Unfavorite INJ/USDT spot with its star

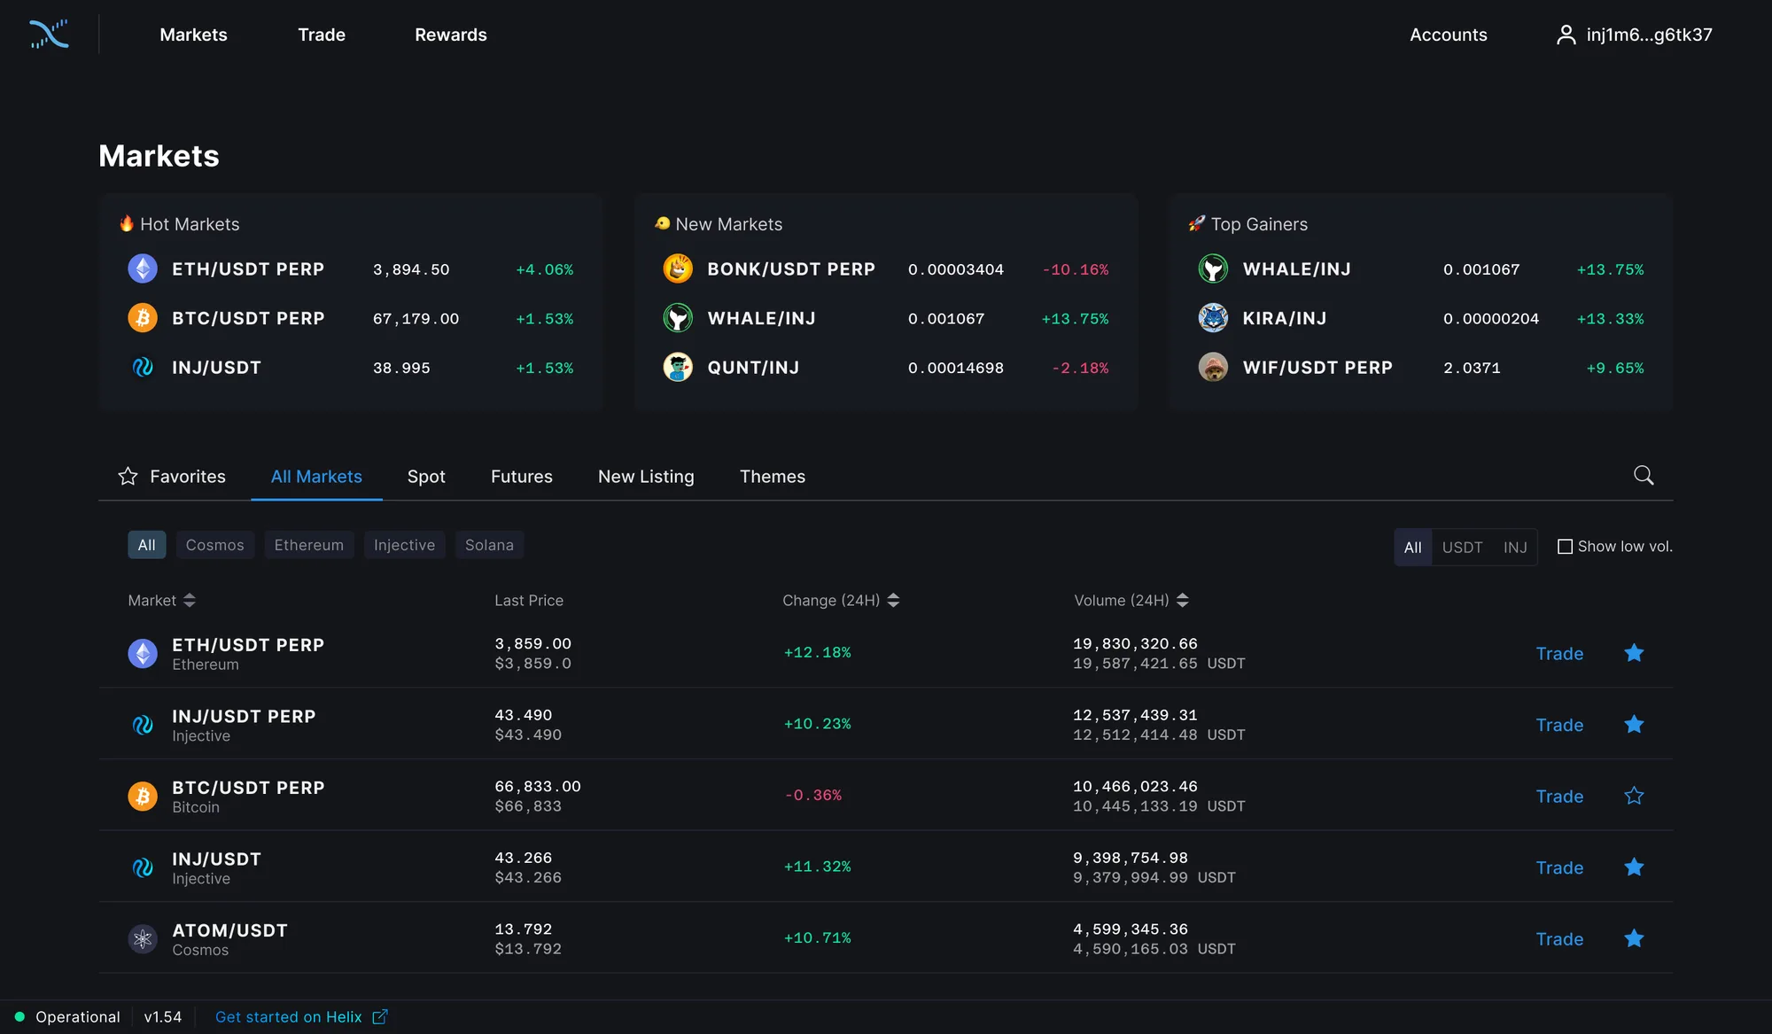[1634, 867]
